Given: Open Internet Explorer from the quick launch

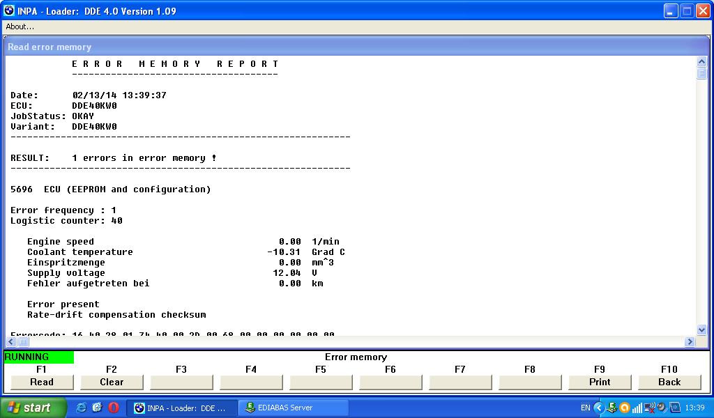Looking at the screenshot, I should pos(82,408).
